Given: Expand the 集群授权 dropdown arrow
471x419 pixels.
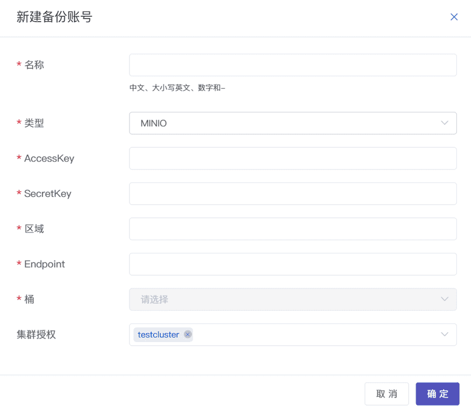Looking at the screenshot, I should pos(445,335).
